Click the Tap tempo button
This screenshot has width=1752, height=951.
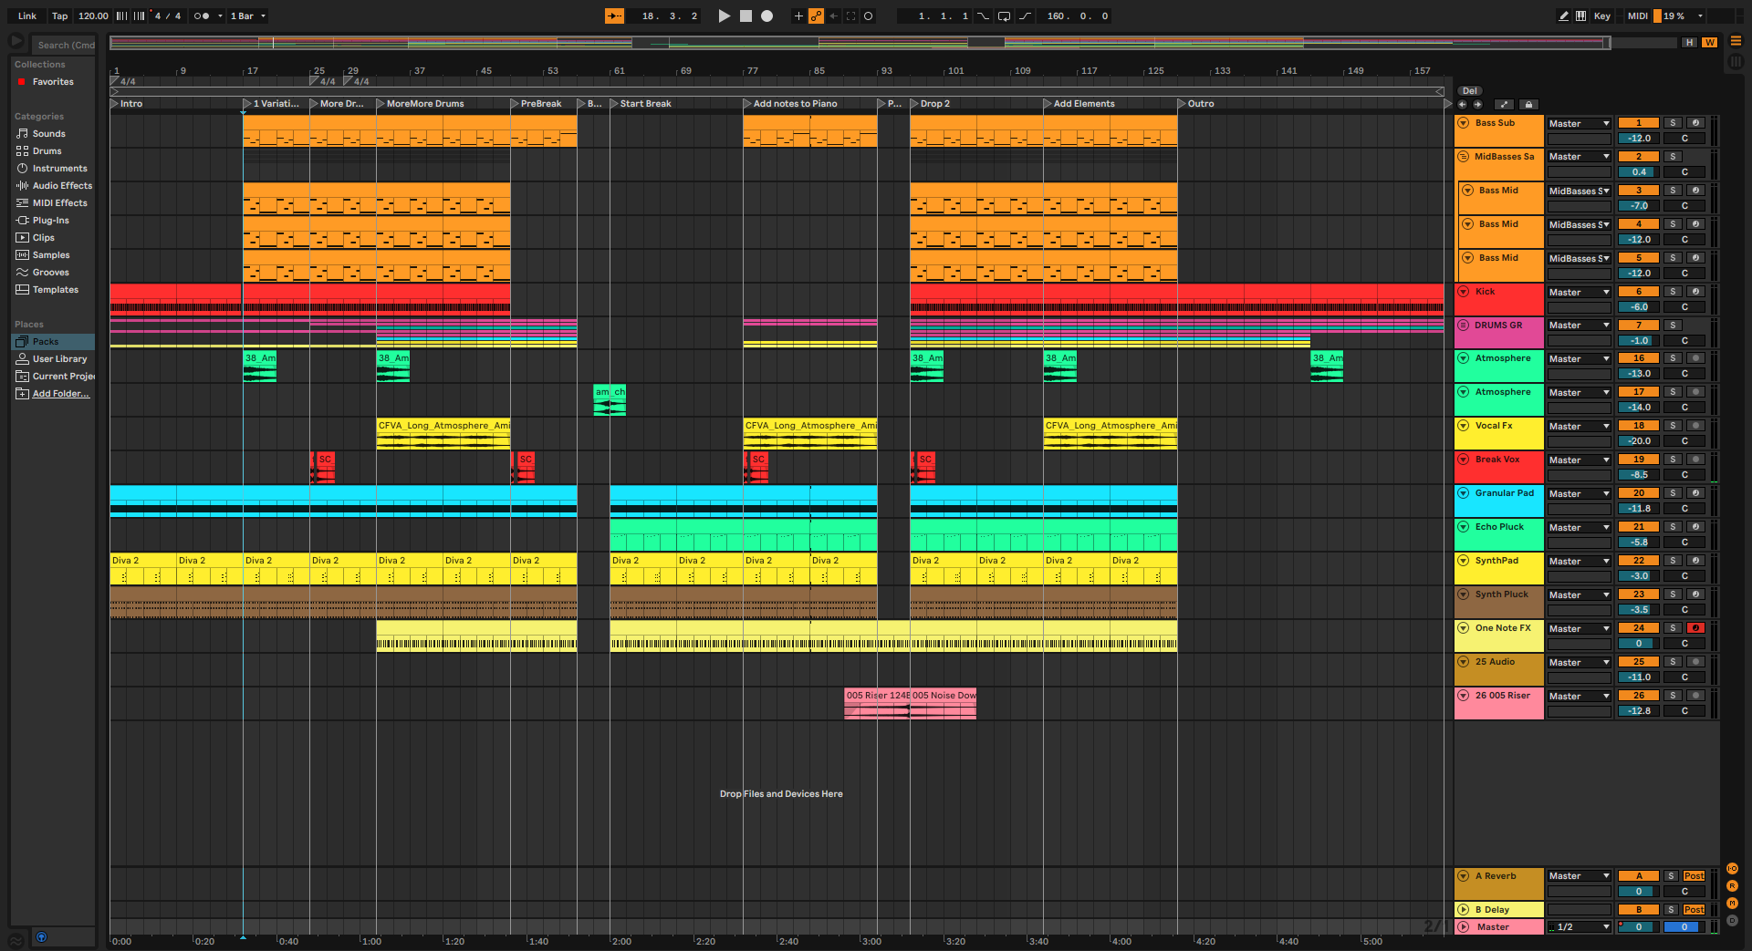click(x=59, y=16)
